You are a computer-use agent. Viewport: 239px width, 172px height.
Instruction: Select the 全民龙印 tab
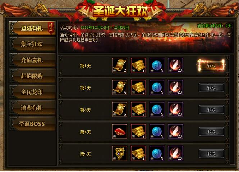click(x=32, y=92)
